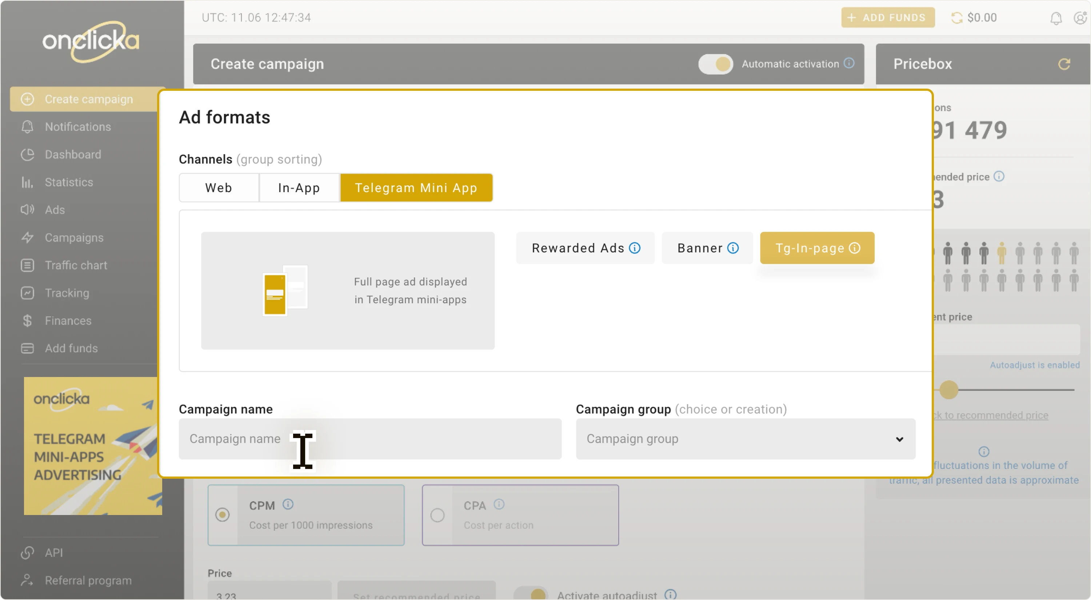
Task: Select the Statistics bar-chart icon
Action: [x=27, y=182]
